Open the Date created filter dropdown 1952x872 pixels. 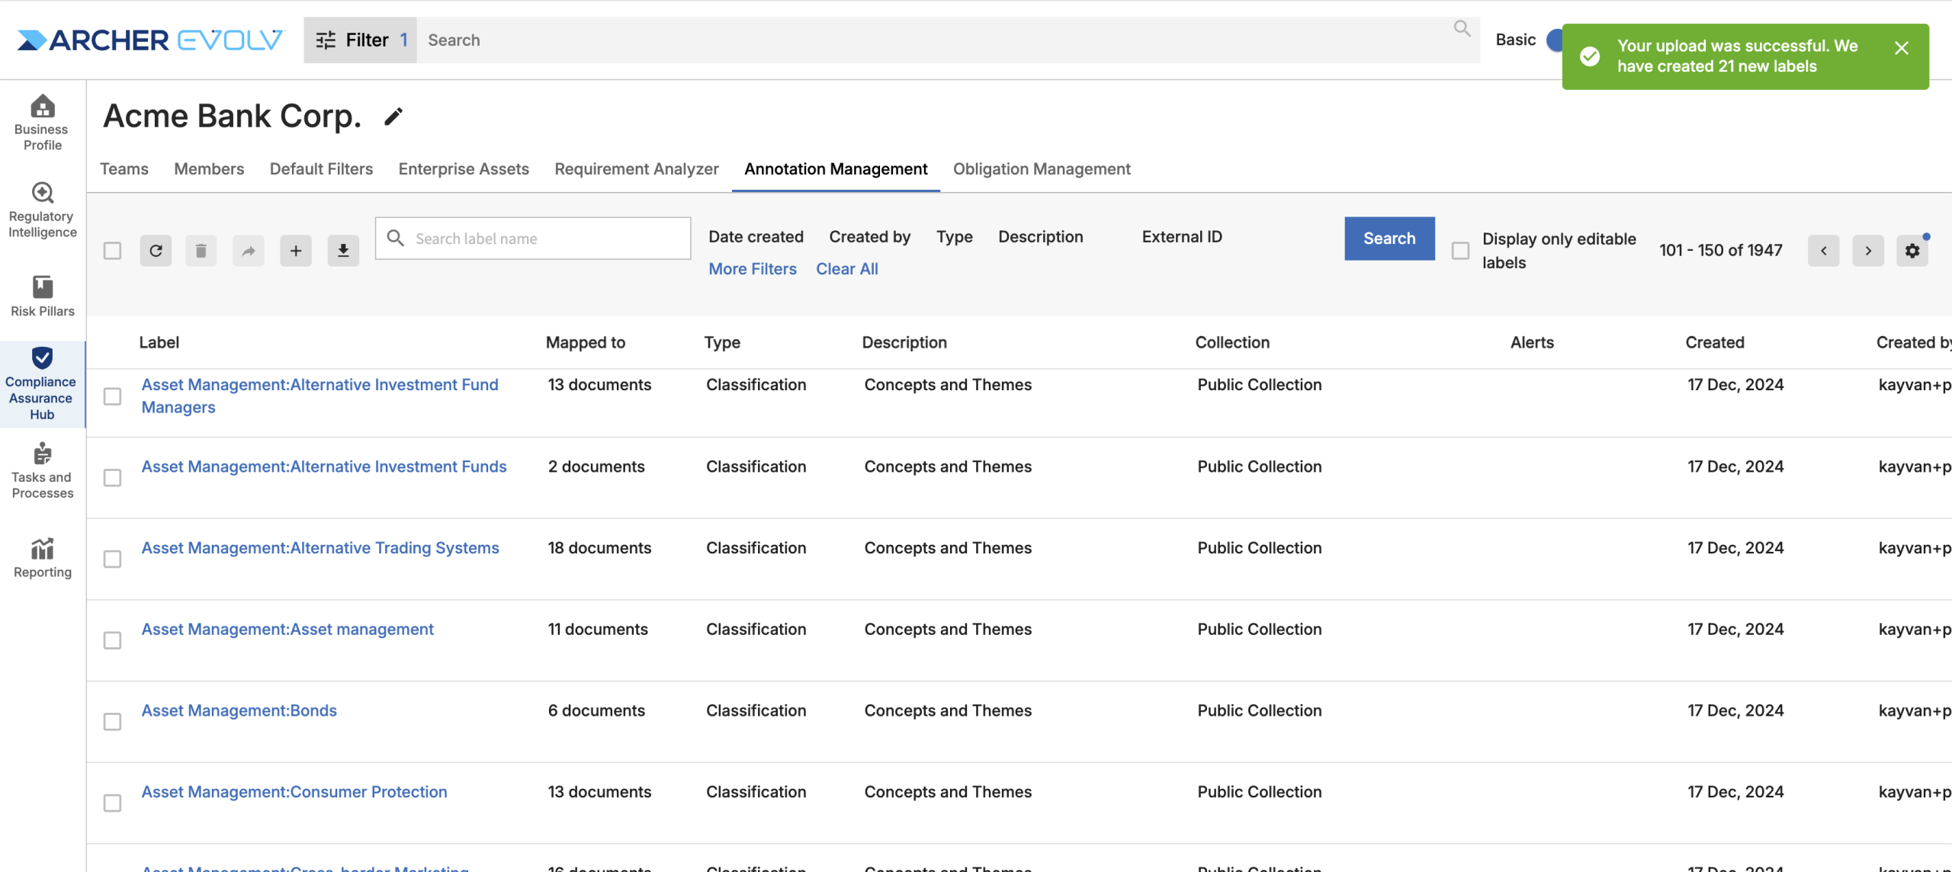point(756,237)
